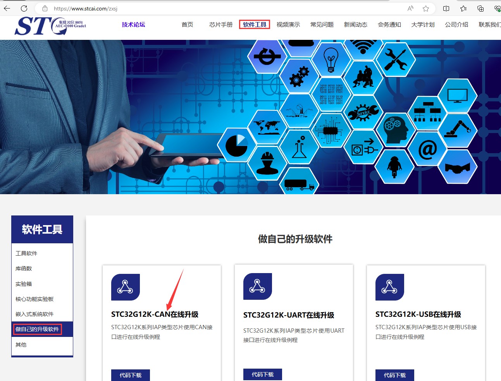Open the 大学计划 menu item

pos(423,25)
